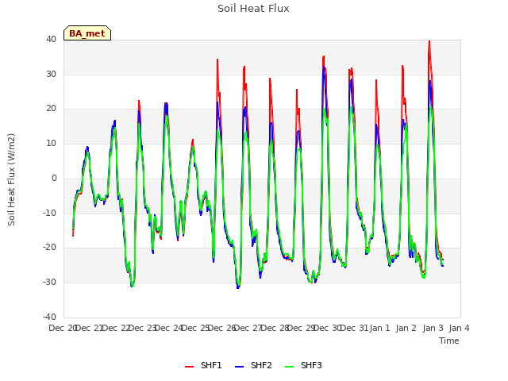The width and height of the screenshot is (508, 381).
Task: Click the y-axis tick label 20
Action: coord(51,109)
